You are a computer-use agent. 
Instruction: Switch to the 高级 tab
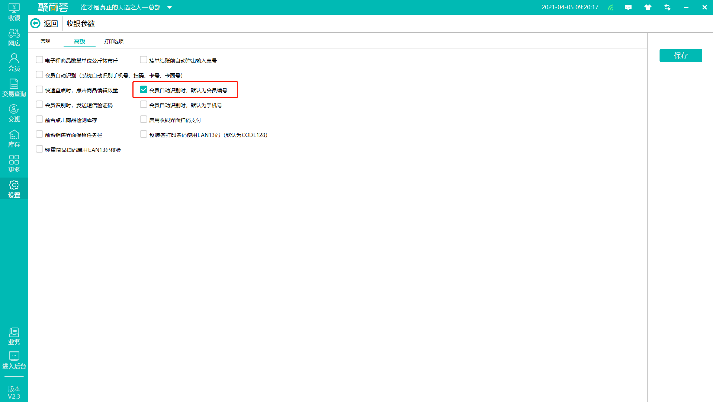tap(80, 41)
